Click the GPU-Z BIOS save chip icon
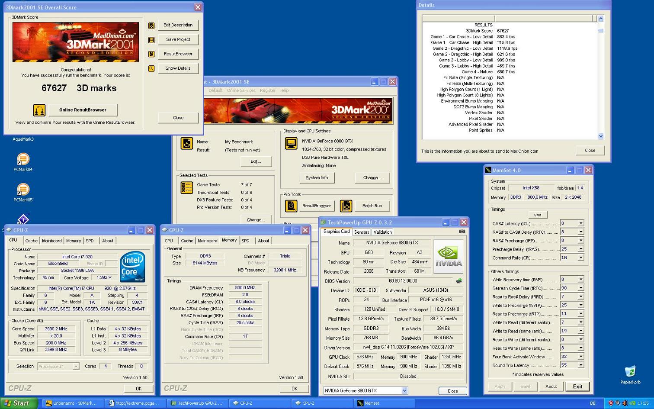This screenshot has height=409, width=654. (x=459, y=281)
